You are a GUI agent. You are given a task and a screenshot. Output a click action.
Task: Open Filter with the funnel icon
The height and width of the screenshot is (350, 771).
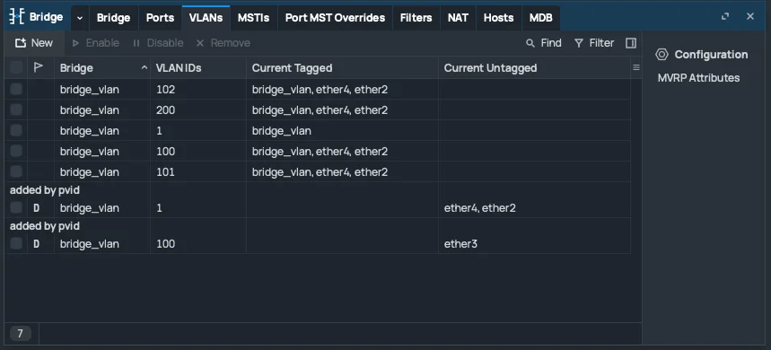579,43
